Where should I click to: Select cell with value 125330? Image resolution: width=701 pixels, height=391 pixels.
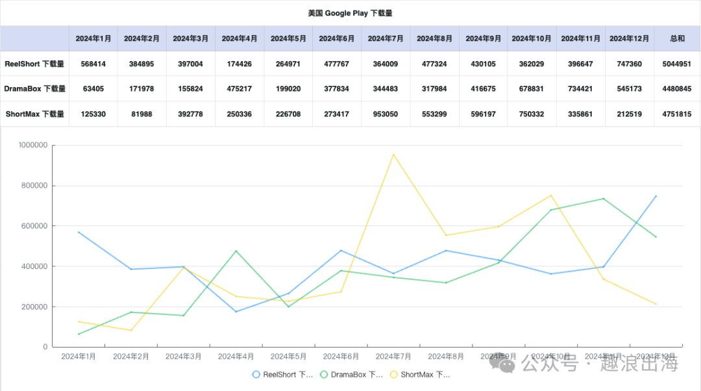(93, 114)
